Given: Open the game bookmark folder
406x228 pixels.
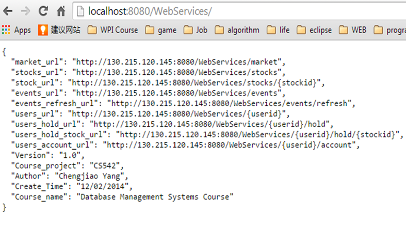Looking at the screenshot, I should (x=161, y=30).
